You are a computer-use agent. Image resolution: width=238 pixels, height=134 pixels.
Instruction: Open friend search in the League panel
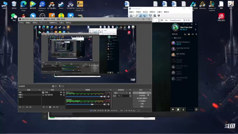pyautogui.click(x=196, y=34)
